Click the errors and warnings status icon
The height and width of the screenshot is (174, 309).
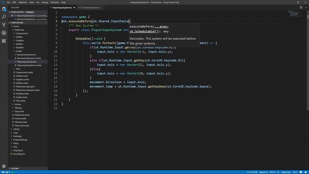point(5,172)
